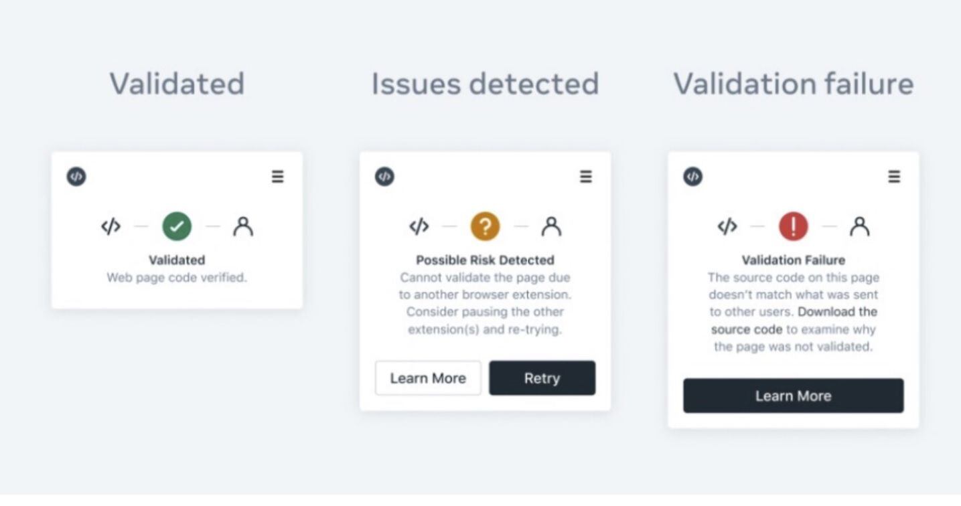
Task: Open hamburger menu in Validated panel
Action: [x=277, y=177]
